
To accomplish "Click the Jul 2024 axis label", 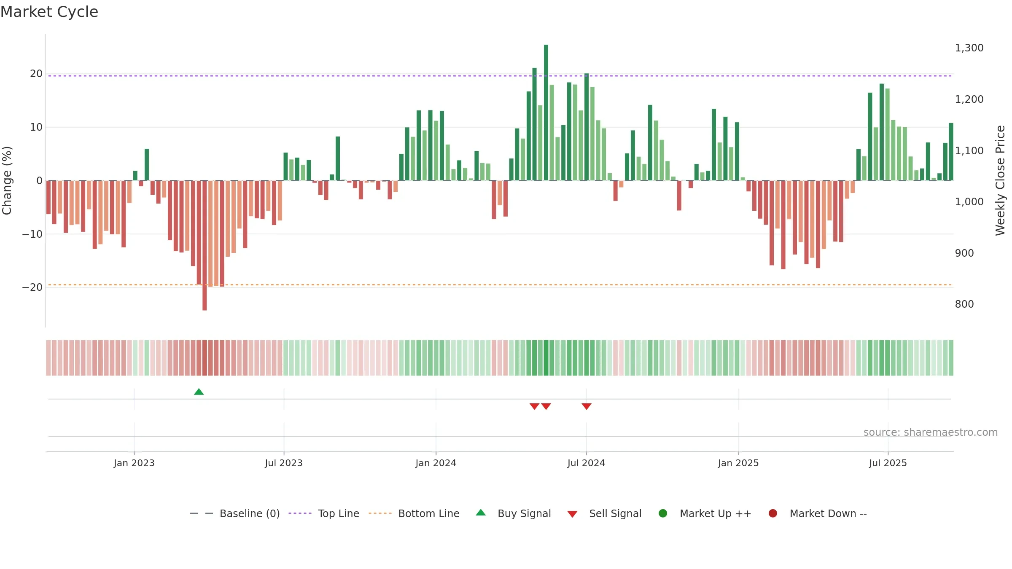I will (587, 463).
